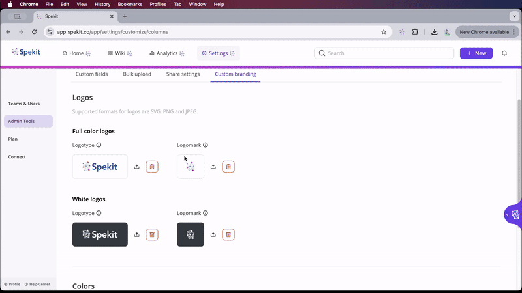Expand the tab search dropdown arrow
Image resolution: width=522 pixels, height=293 pixels.
(514, 16)
